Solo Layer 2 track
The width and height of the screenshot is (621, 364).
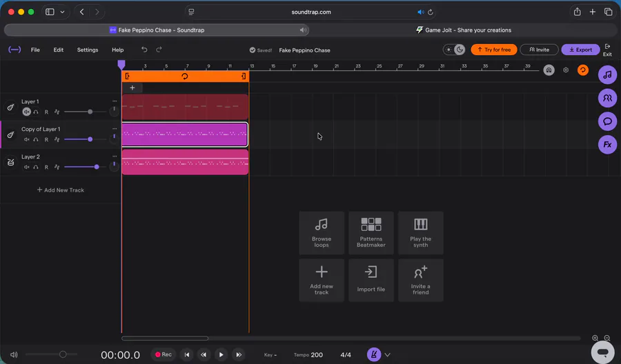click(x=36, y=167)
